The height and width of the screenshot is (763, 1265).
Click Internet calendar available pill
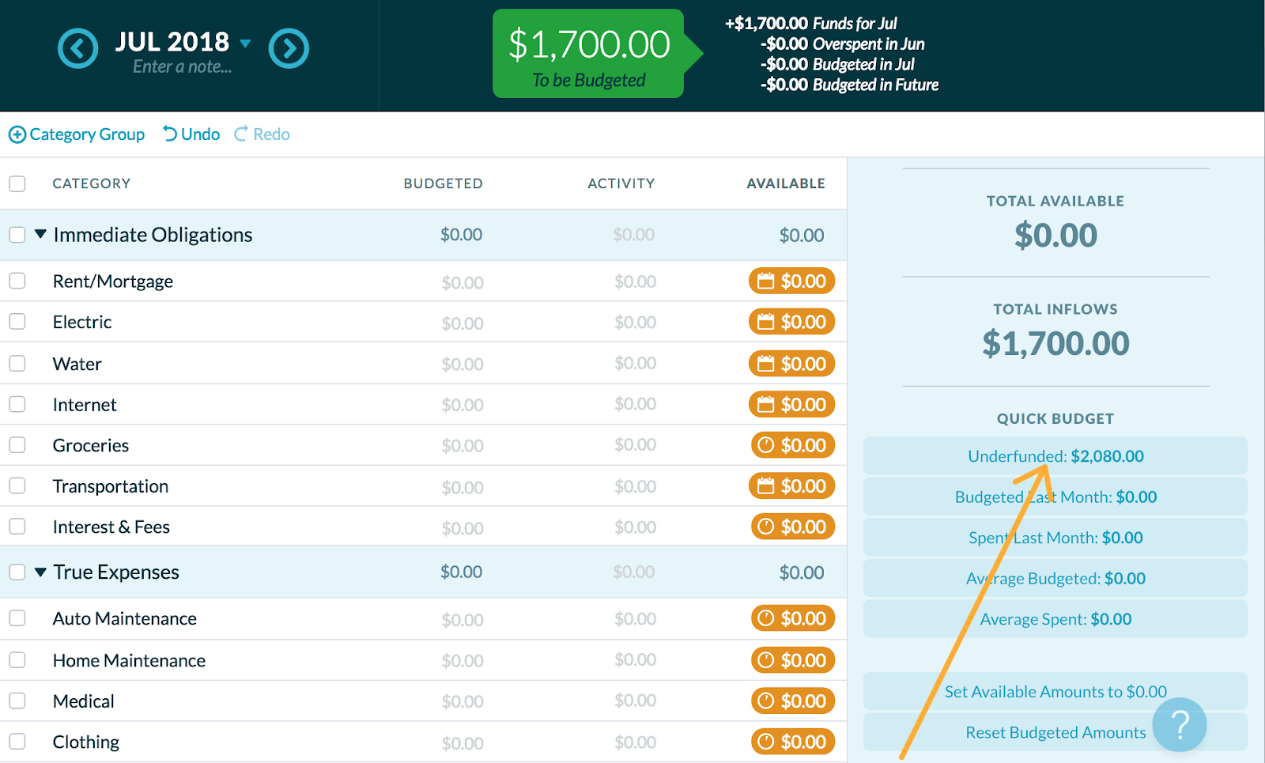(x=791, y=404)
